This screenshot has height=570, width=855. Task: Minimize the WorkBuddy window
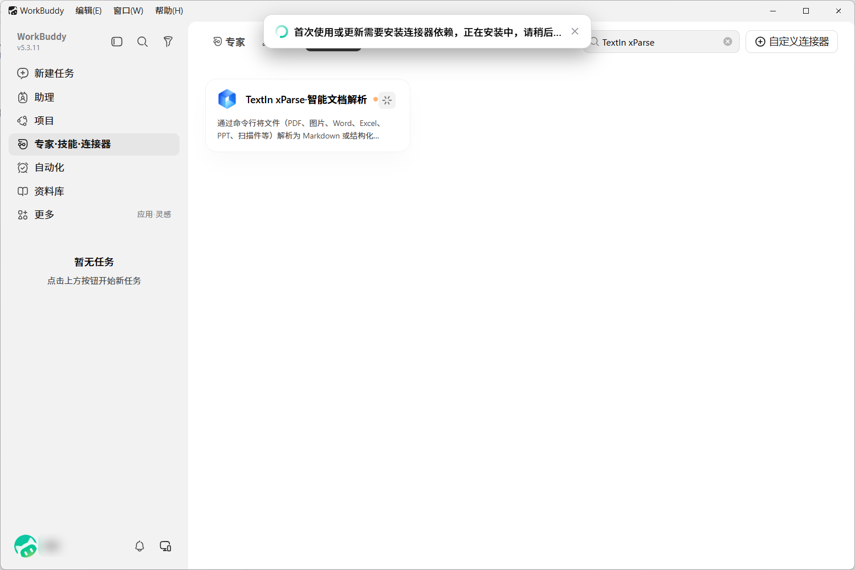[773, 11]
